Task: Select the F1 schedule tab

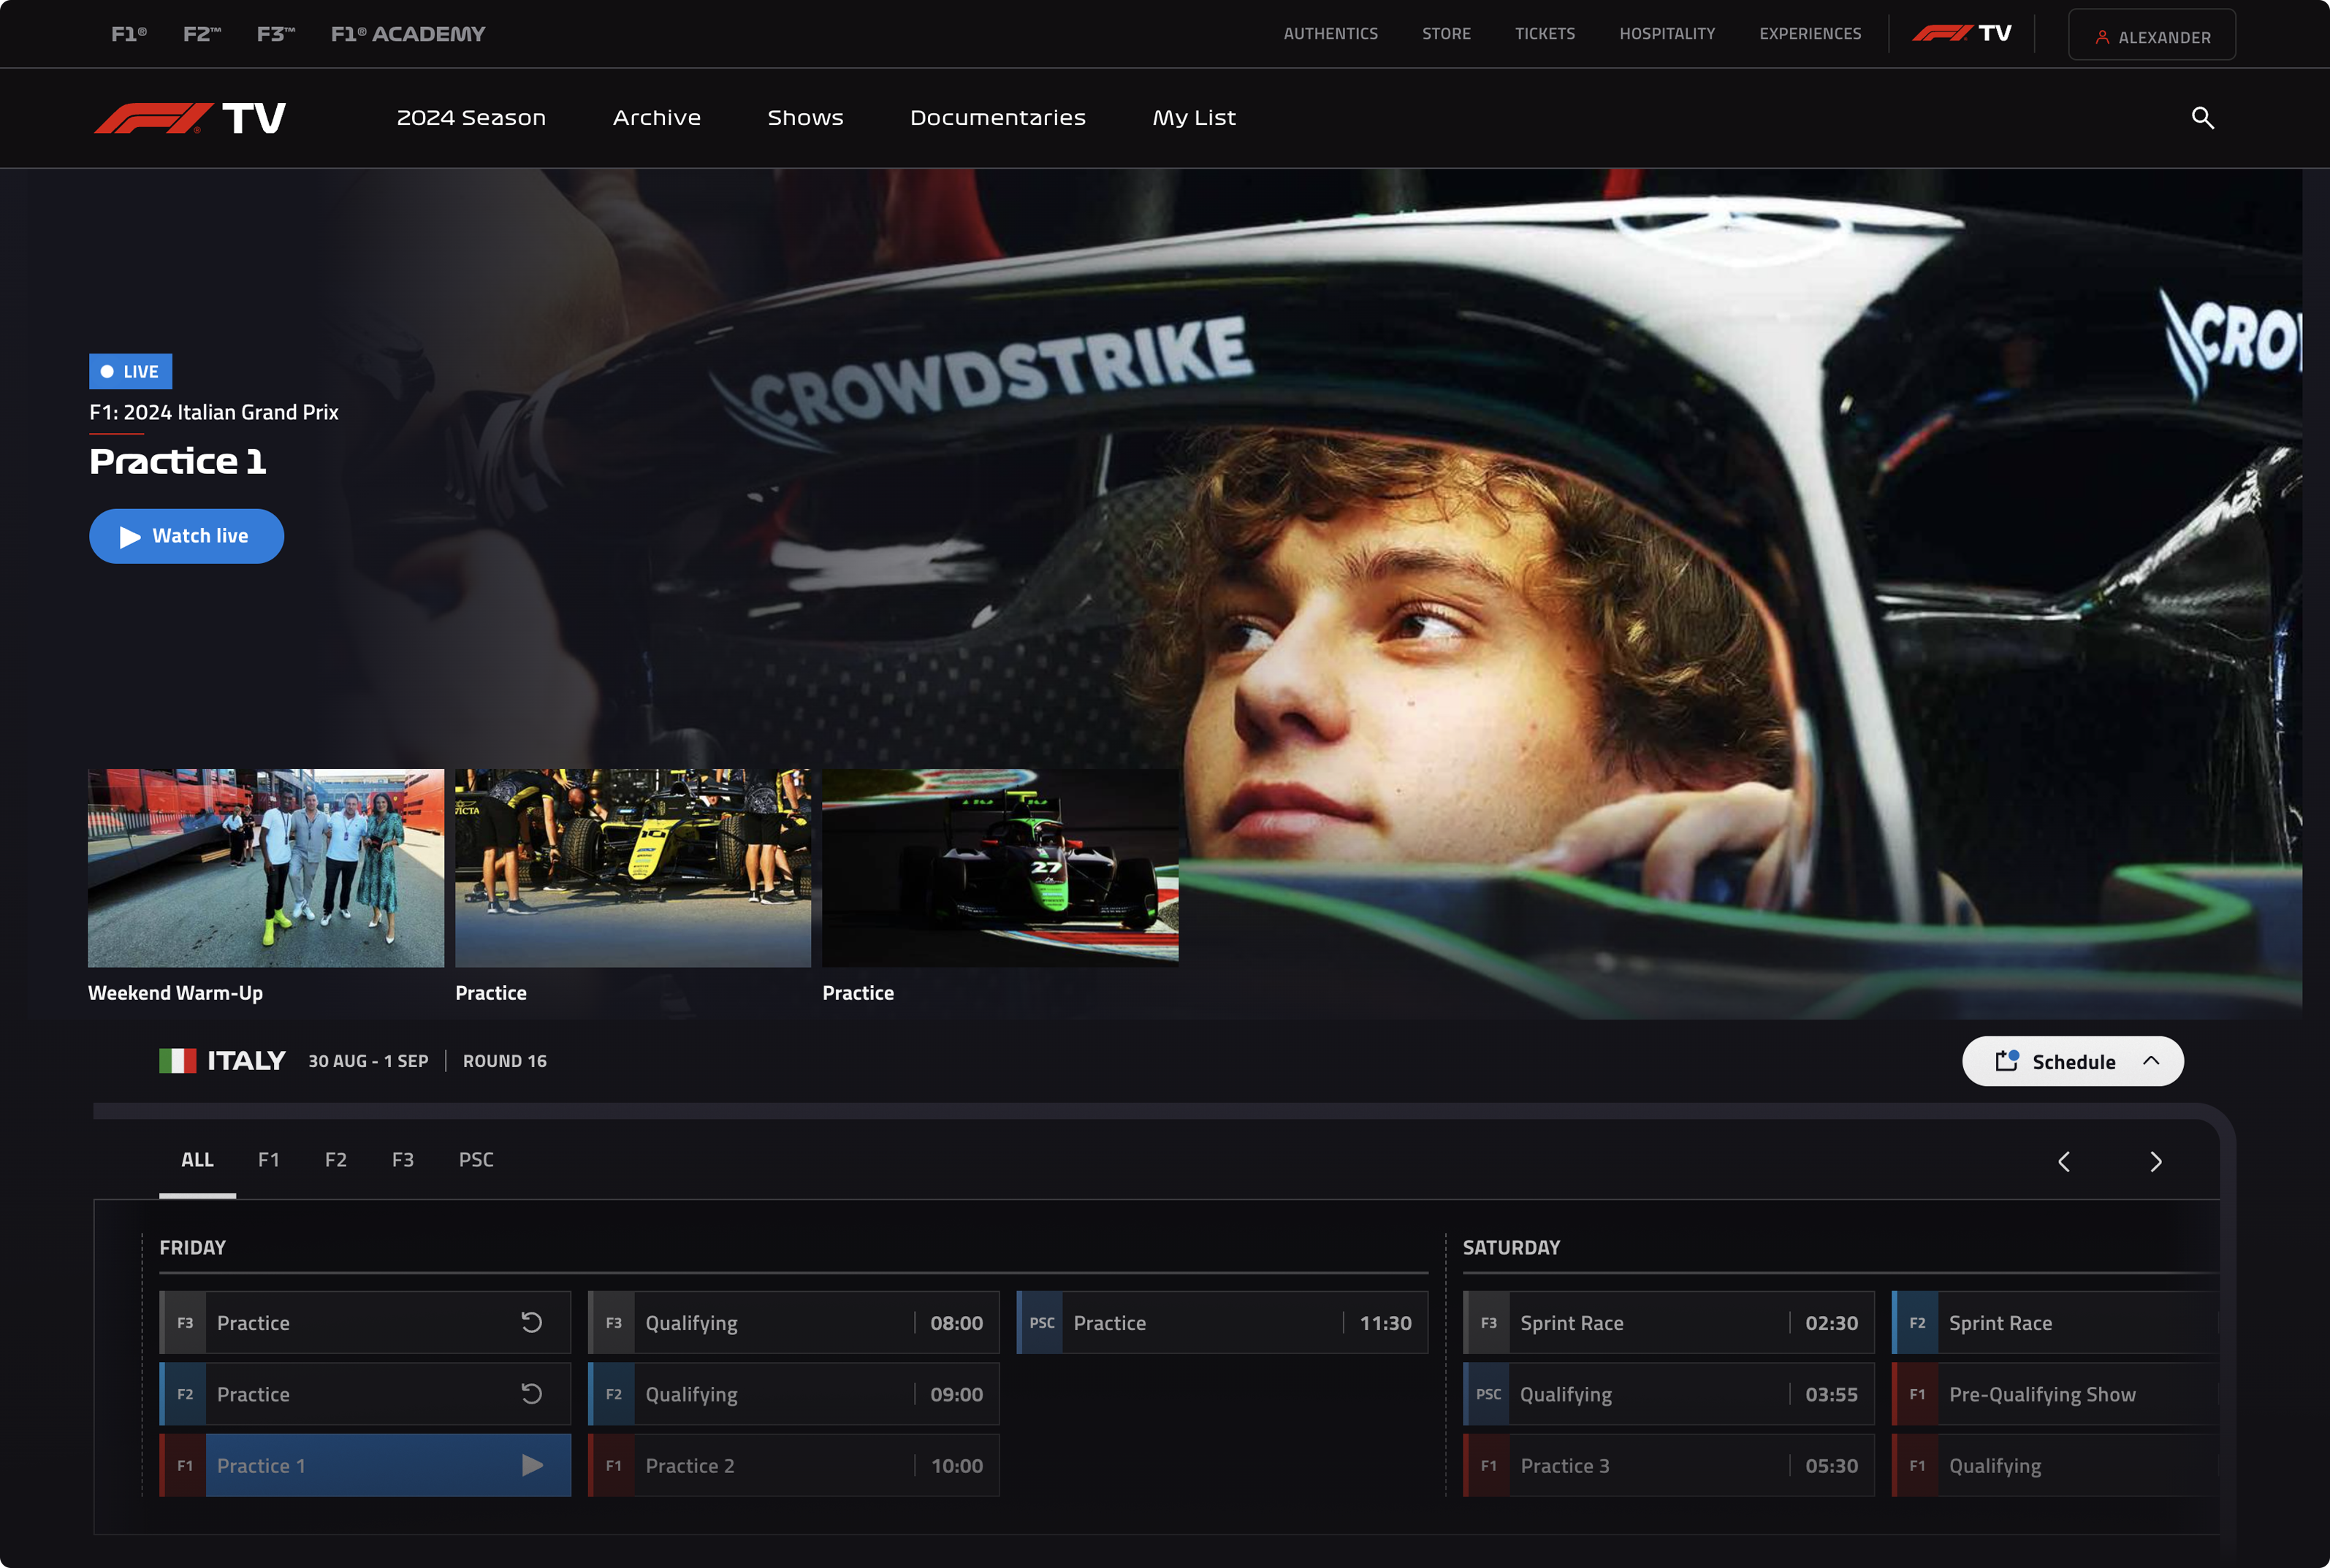Action: coord(269,1160)
